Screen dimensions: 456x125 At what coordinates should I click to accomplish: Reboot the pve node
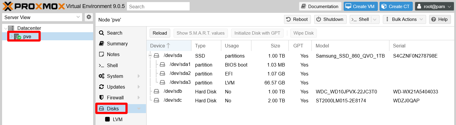click(x=297, y=19)
